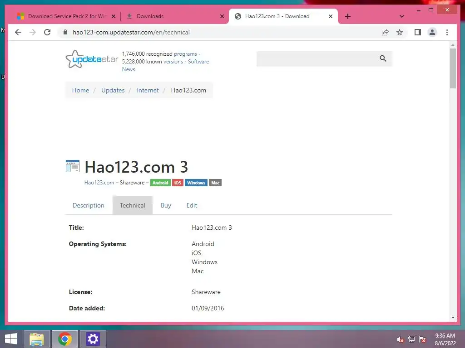The height and width of the screenshot is (348, 465).
Task: Click the iOS platform badge
Action: click(x=178, y=183)
